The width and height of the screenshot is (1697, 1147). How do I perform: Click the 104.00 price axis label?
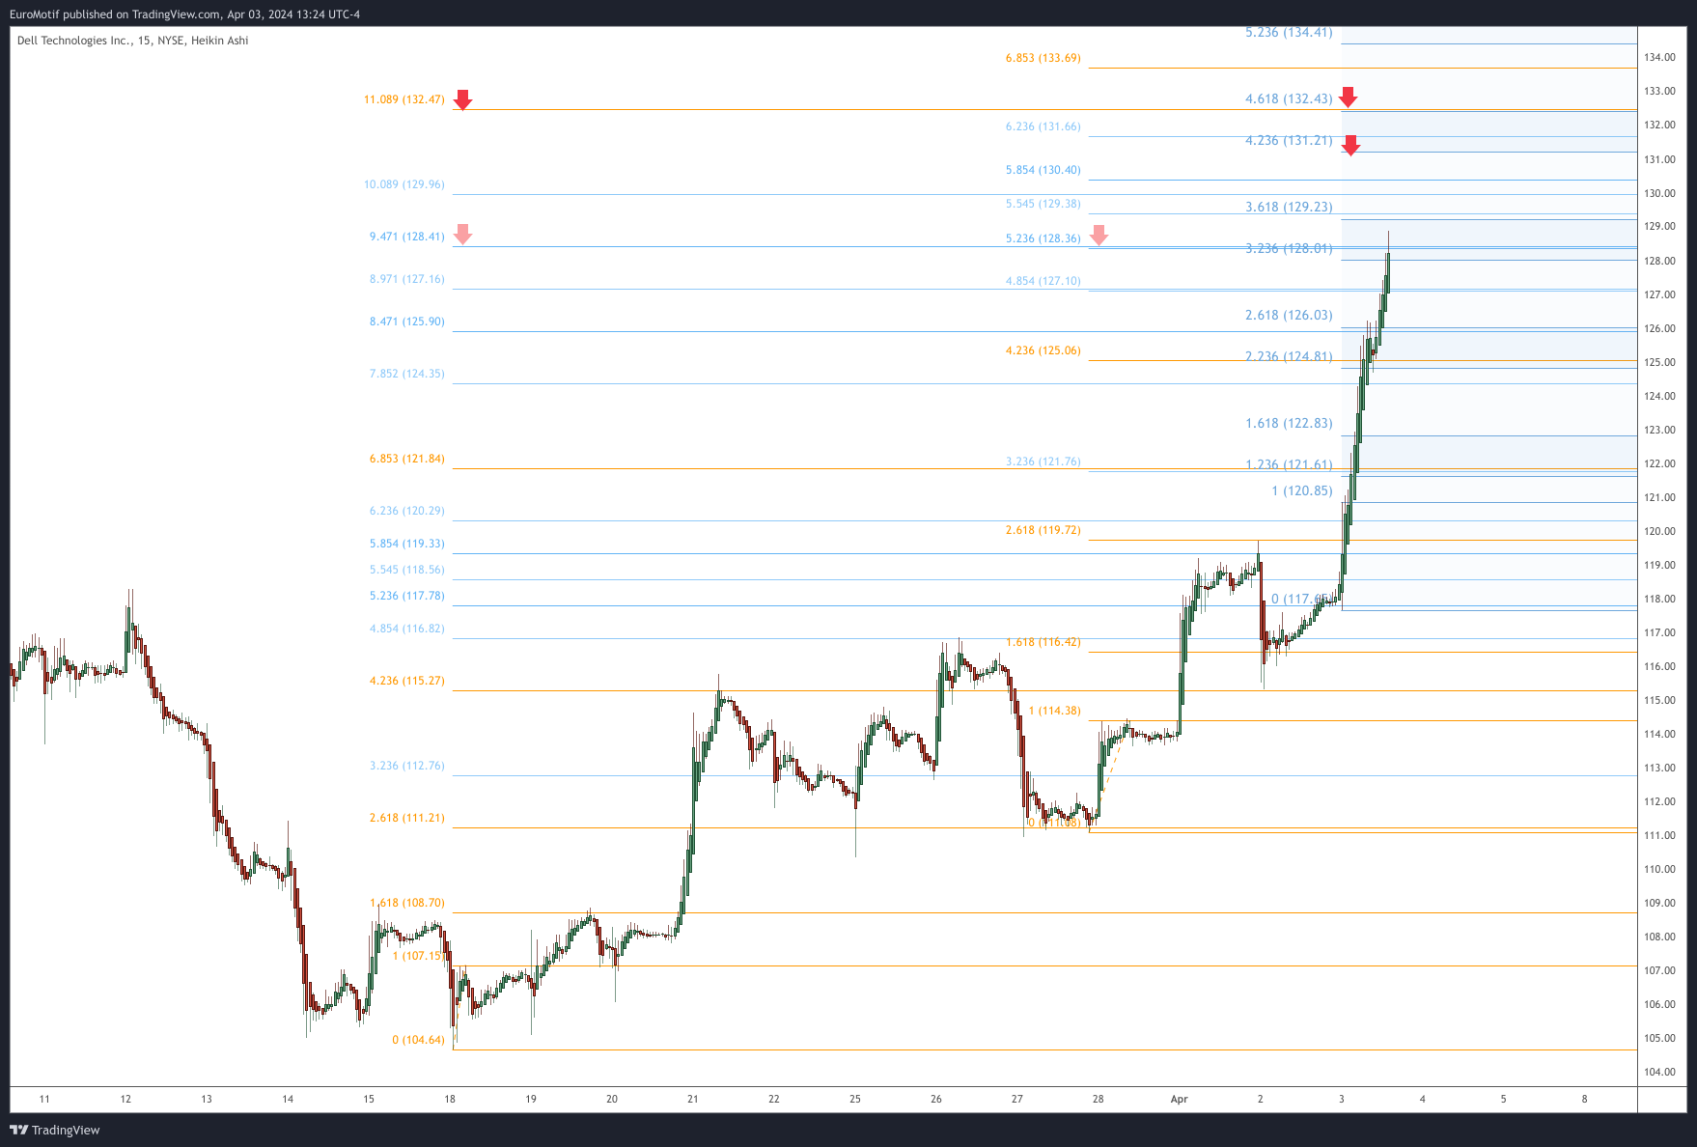[1660, 1072]
